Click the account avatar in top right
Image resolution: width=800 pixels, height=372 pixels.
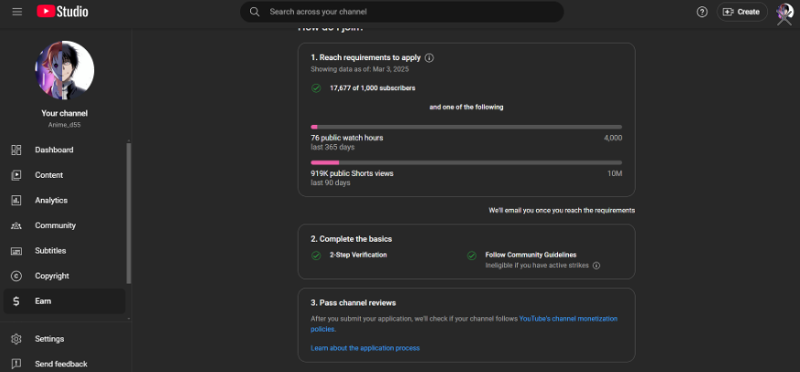pos(784,12)
